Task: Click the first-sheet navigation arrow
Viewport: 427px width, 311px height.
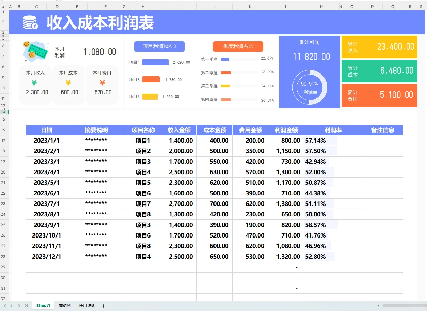Action: (5, 305)
